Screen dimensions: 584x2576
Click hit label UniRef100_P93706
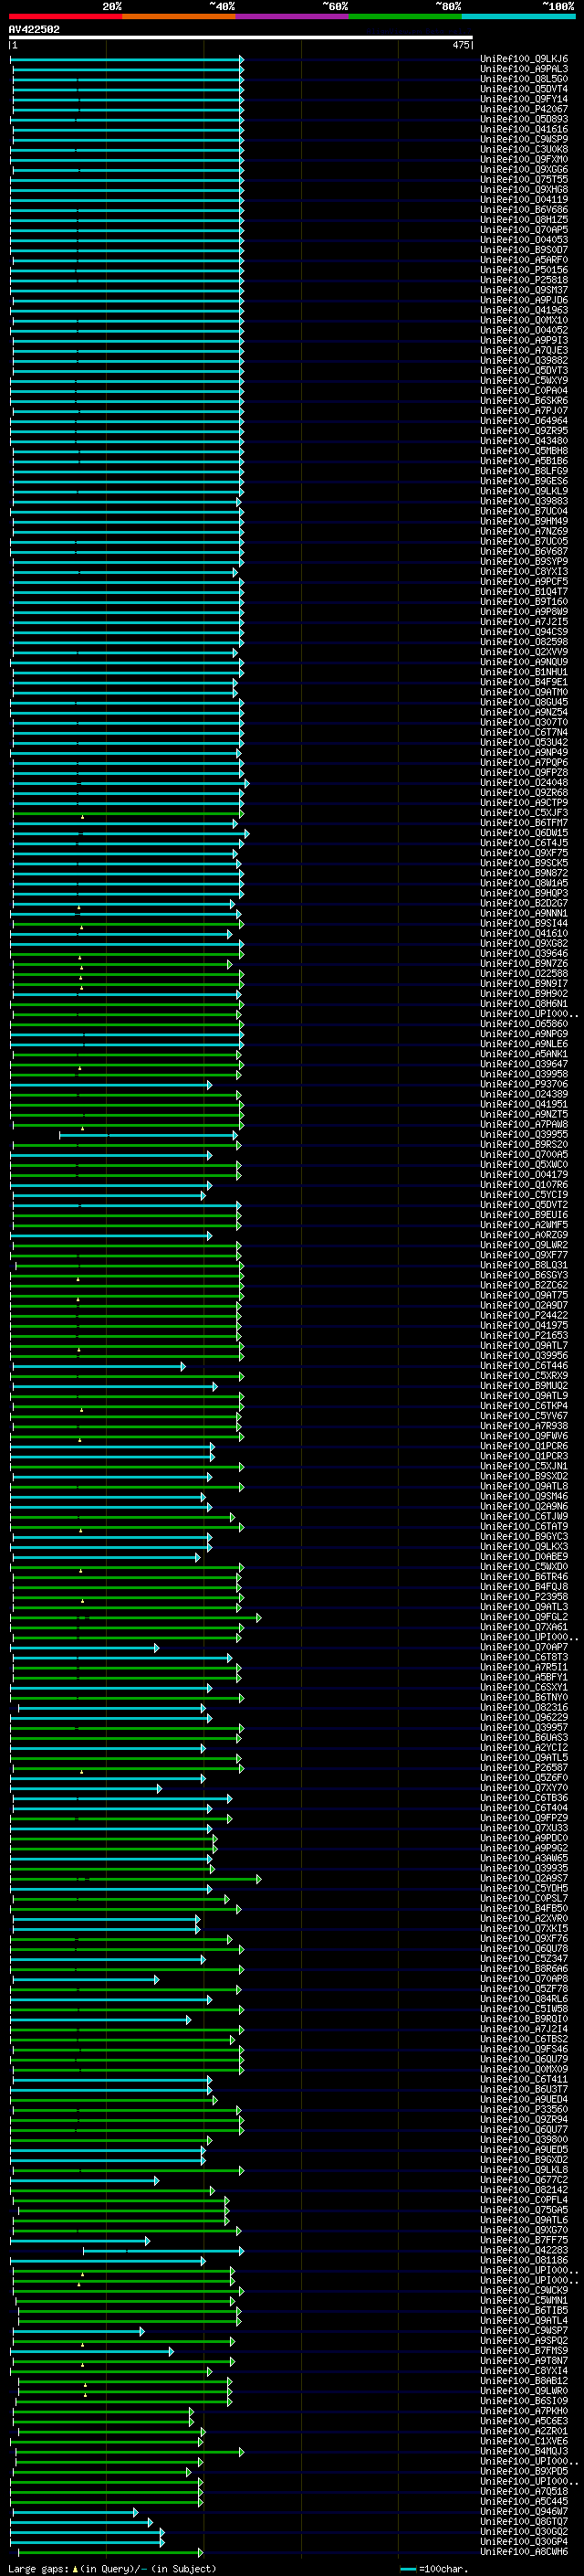(524, 1084)
